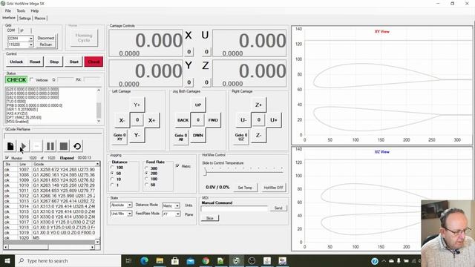Viewport: 475px width, 267px height.
Task: Open the File menu
Action: coord(8,11)
